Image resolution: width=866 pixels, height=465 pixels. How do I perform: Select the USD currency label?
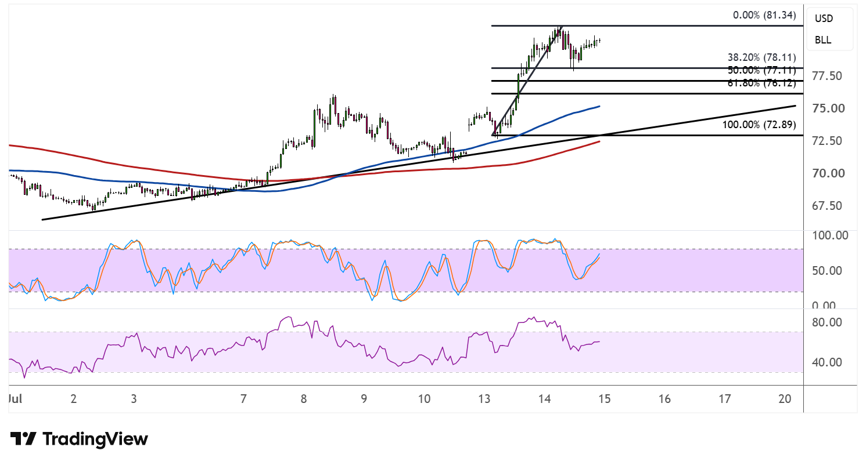pos(824,19)
